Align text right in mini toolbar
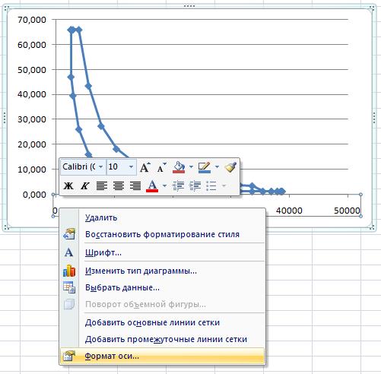The image size is (381, 374). click(x=135, y=186)
